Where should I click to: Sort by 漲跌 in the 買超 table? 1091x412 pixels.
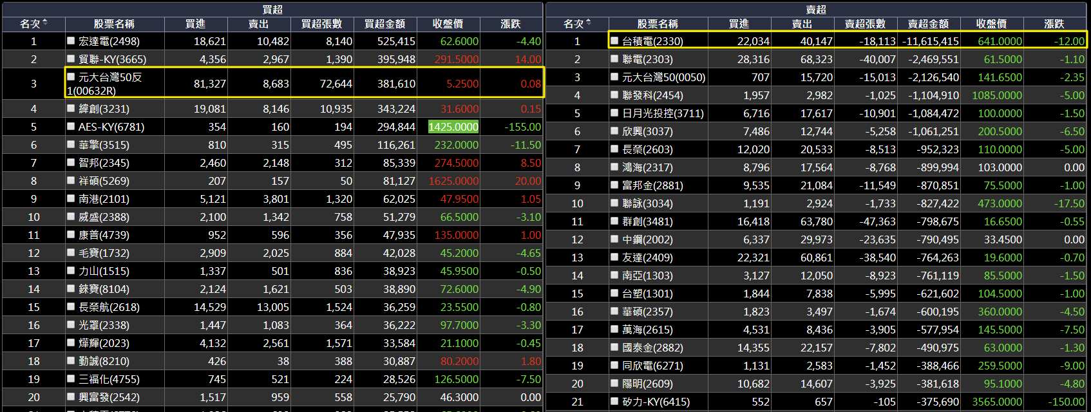(x=511, y=24)
